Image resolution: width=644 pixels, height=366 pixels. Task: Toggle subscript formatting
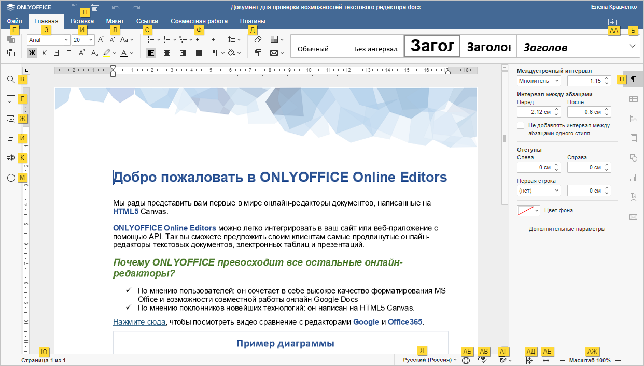click(x=94, y=52)
